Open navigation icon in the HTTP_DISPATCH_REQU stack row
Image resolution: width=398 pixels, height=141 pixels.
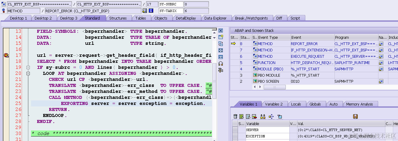tap(381, 63)
